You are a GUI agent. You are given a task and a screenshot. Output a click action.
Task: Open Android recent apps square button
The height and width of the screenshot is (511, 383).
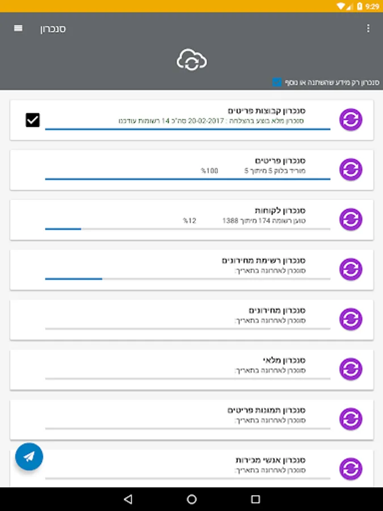(x=255, y=499)
